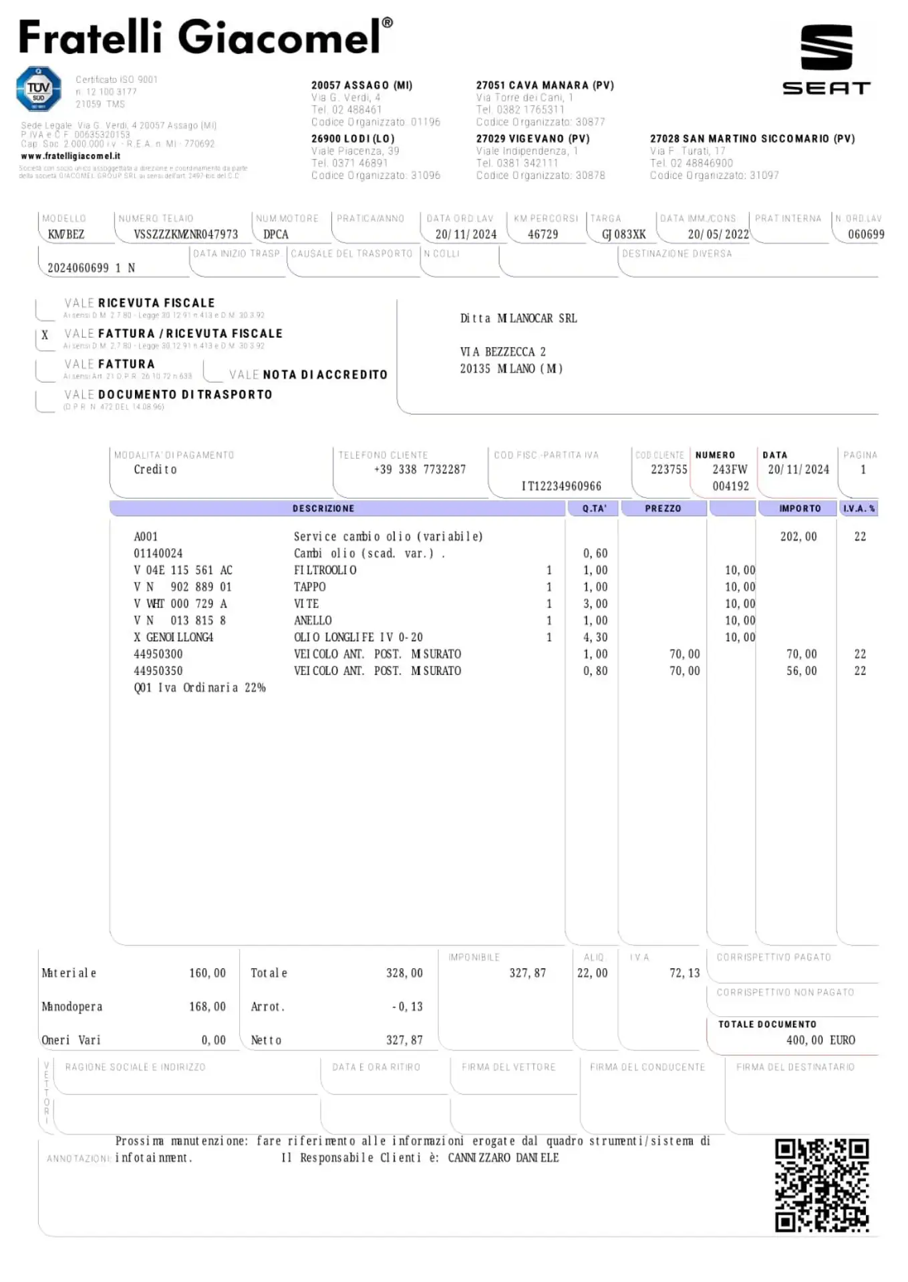Click Cava Manara branch heading
Image resolution: width=908 pixels, height=1282 pixels.
point(545,85)
